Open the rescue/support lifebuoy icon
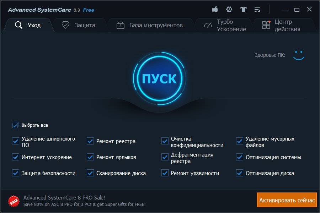320x213 pixels. (x=229, y=9)
